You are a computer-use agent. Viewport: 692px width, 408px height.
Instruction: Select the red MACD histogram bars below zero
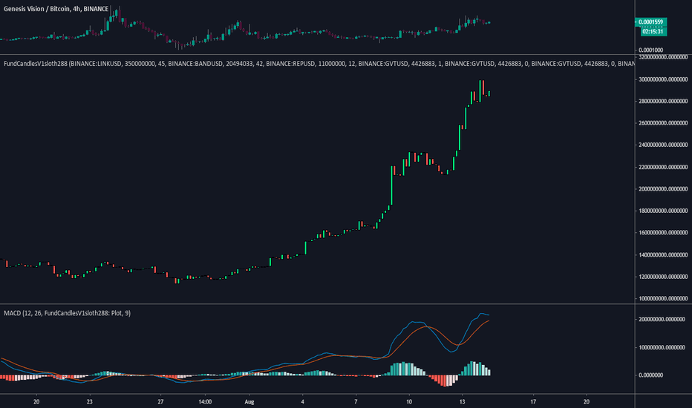click(x=443, y=381)
